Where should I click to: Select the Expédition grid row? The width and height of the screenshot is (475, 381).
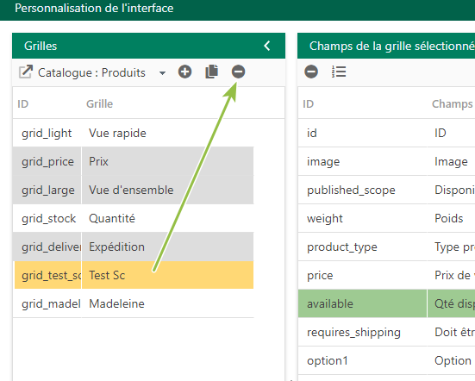pyautogui.click(x=134, y=247)
